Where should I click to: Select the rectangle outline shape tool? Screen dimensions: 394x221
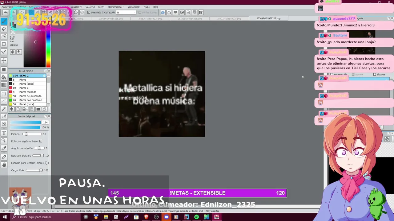coord(4,44)
